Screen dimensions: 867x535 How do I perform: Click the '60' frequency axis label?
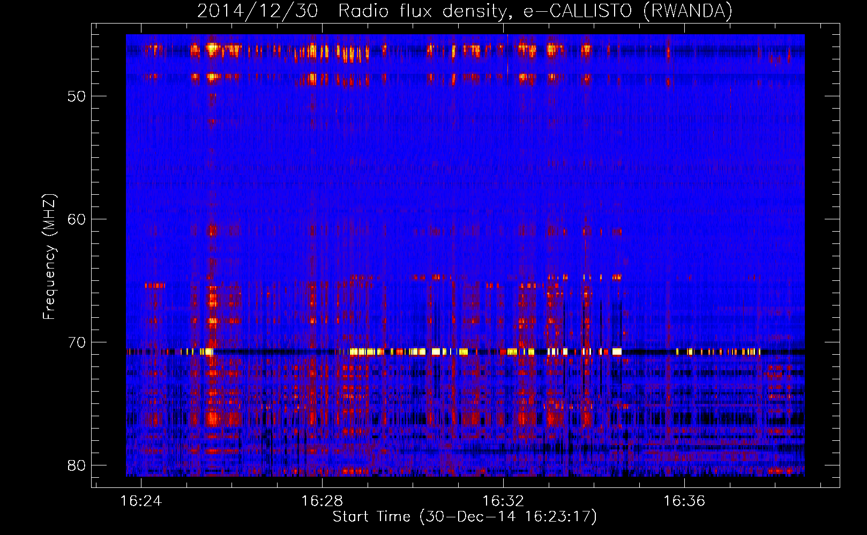point(77,220)
